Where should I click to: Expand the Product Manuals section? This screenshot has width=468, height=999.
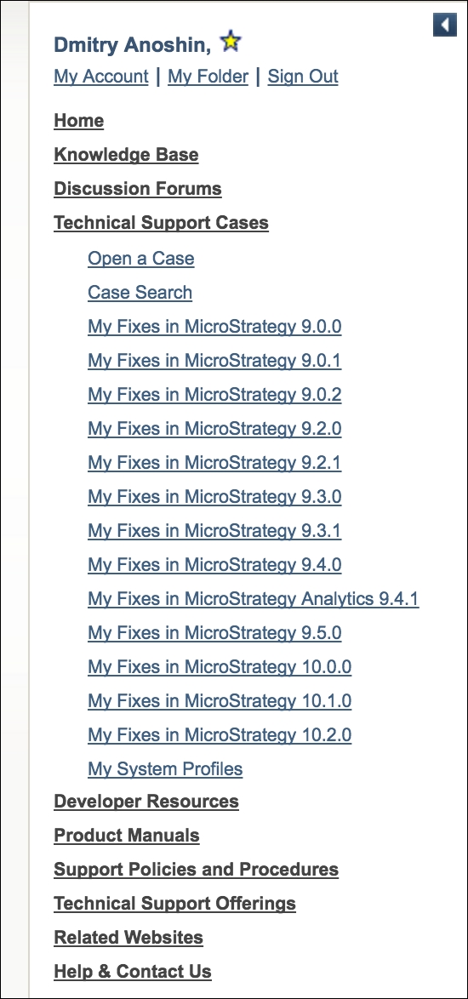127,836
